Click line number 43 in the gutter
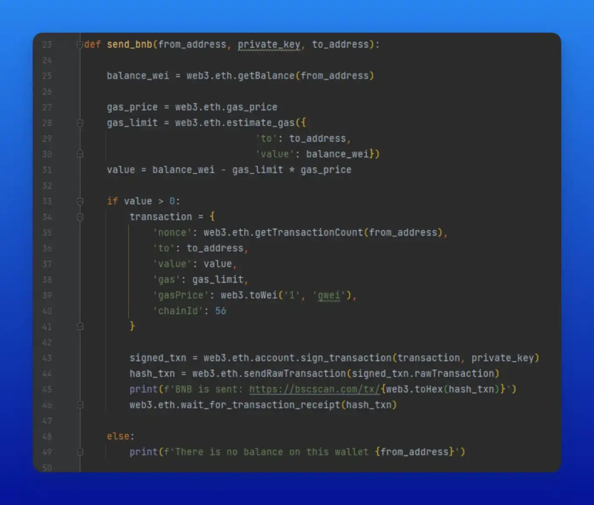Screen dimensions: 594x505 pyautogui.click(x=47, y=358)
